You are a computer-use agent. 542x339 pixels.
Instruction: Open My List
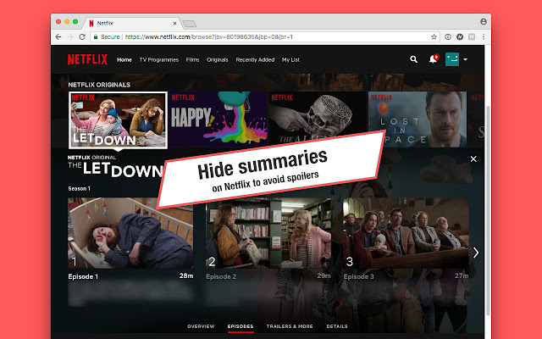coord(290,60)
